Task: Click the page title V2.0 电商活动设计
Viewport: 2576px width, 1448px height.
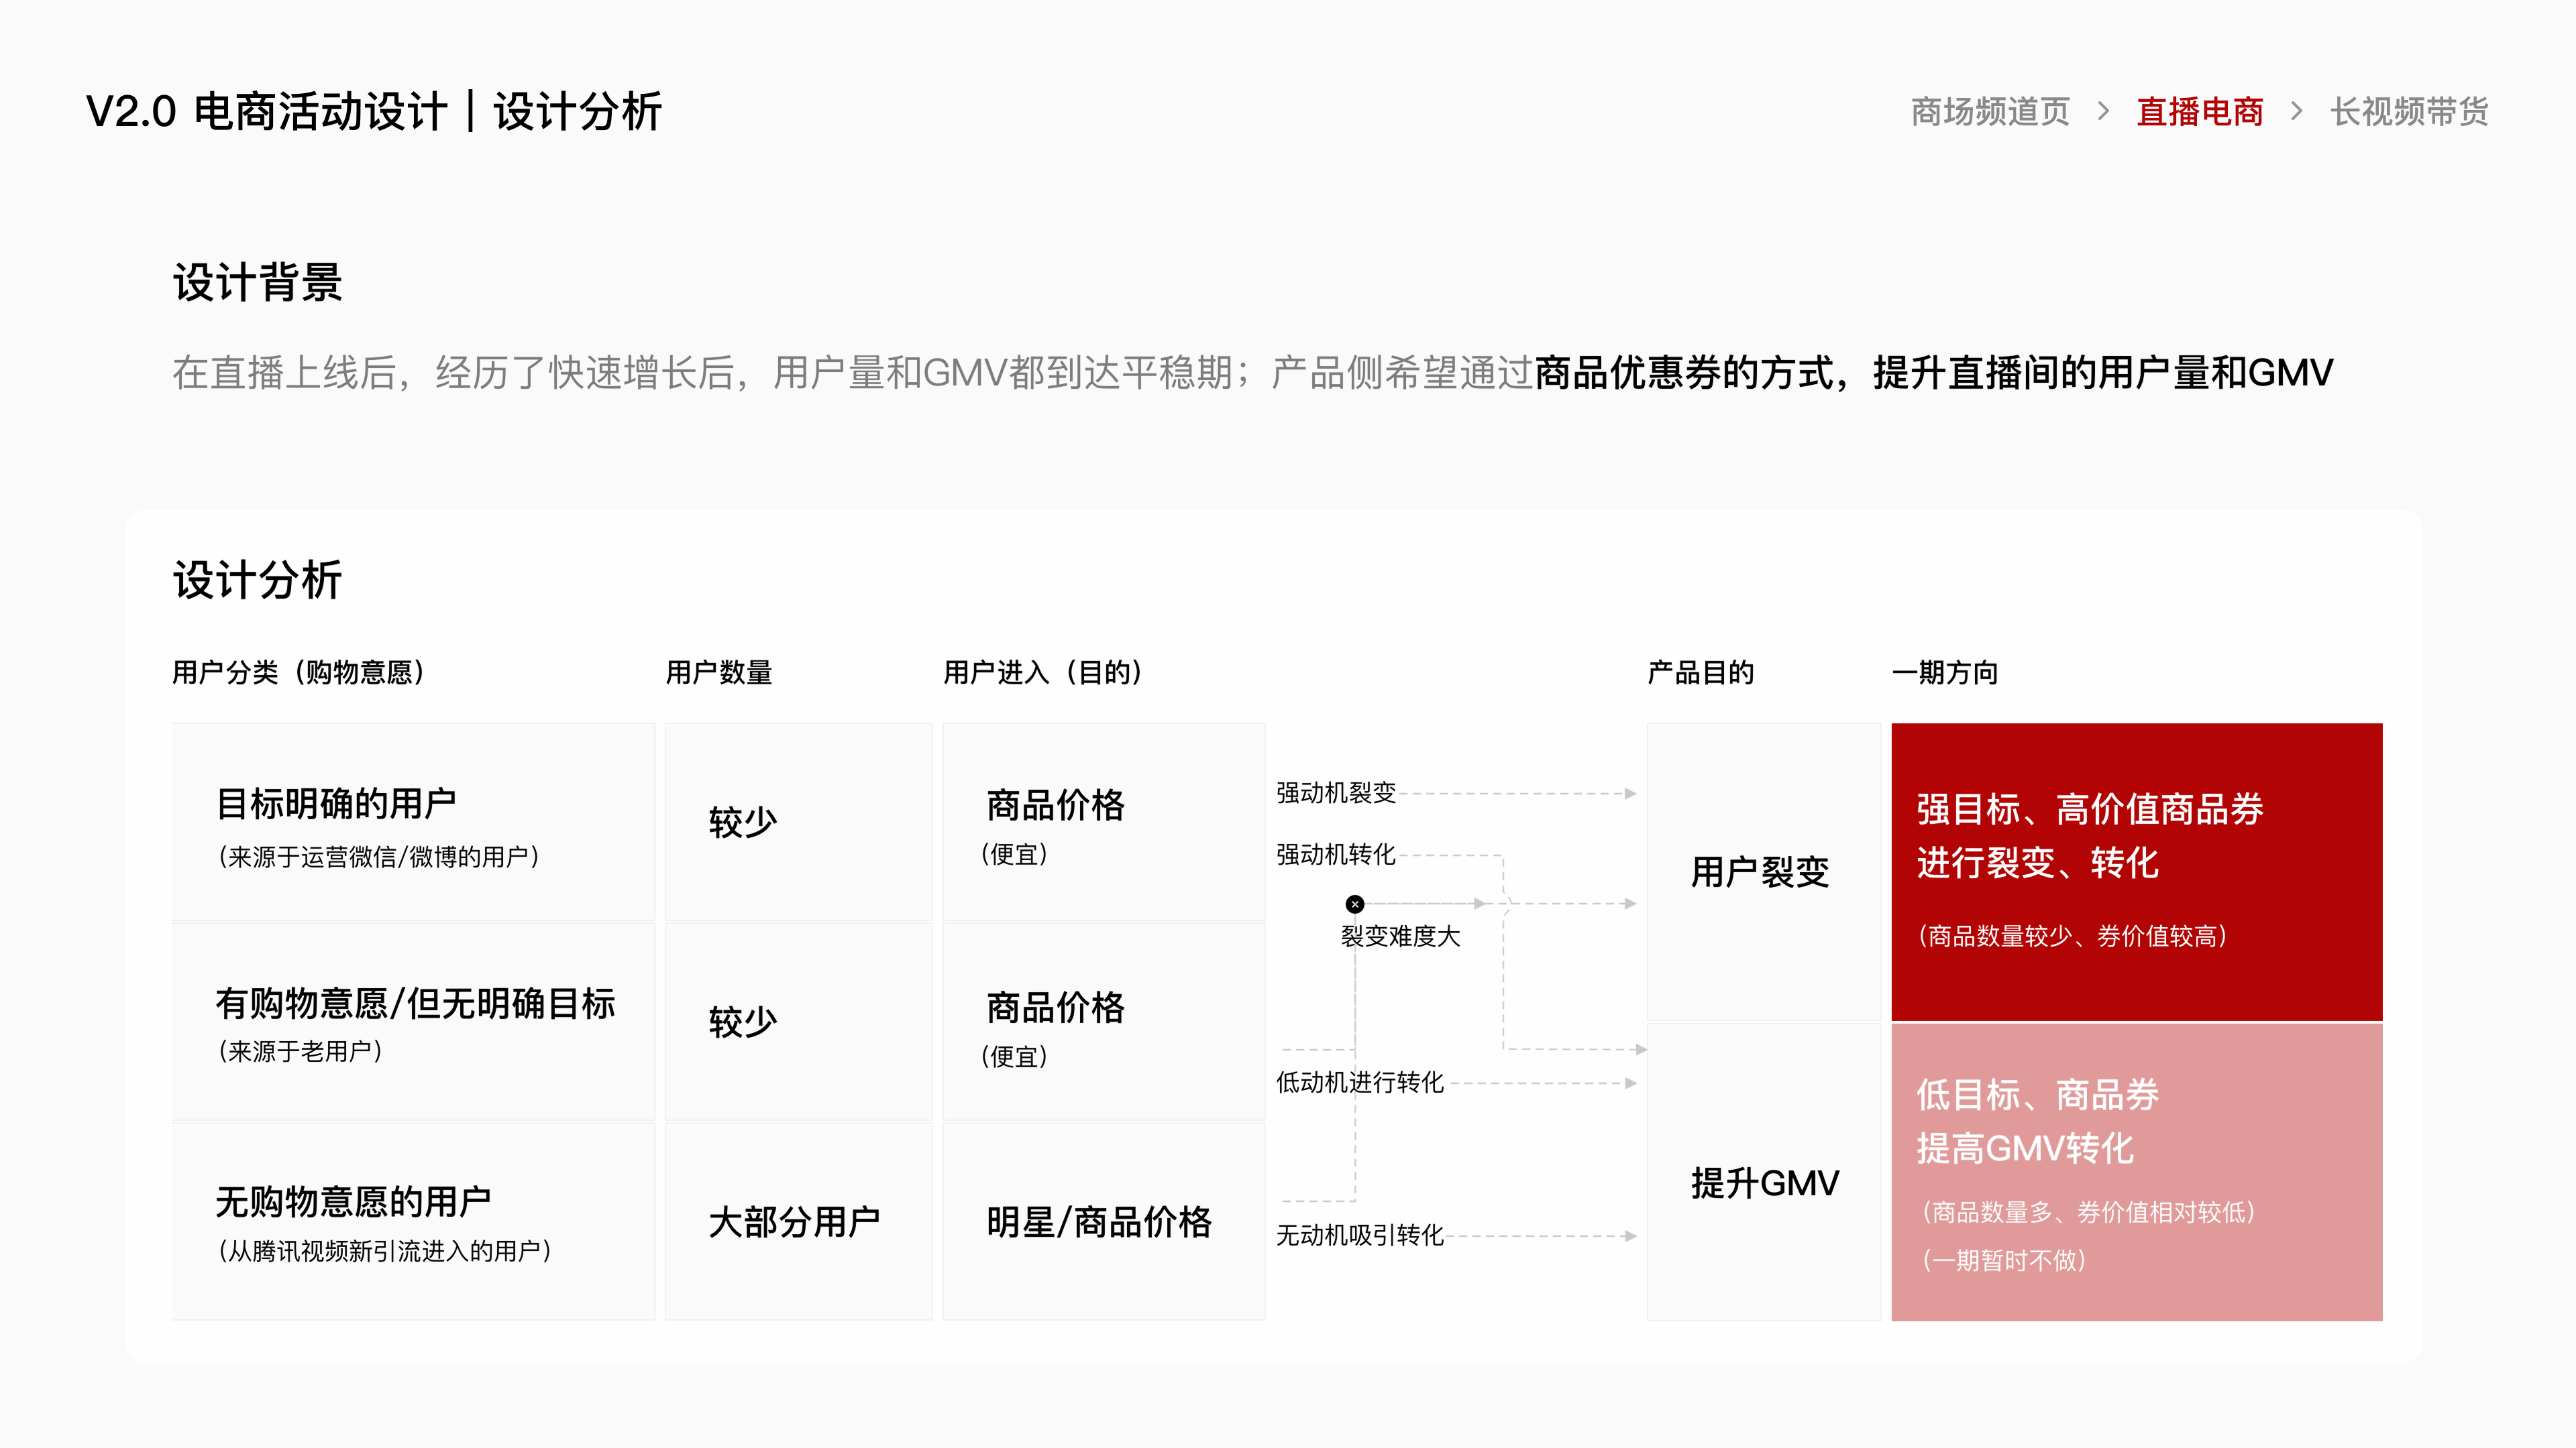Action: click(266, 111)
